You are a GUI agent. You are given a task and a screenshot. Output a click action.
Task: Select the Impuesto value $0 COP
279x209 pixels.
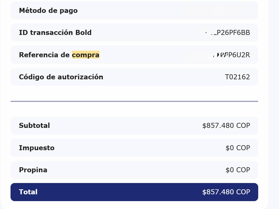point(238,148)
